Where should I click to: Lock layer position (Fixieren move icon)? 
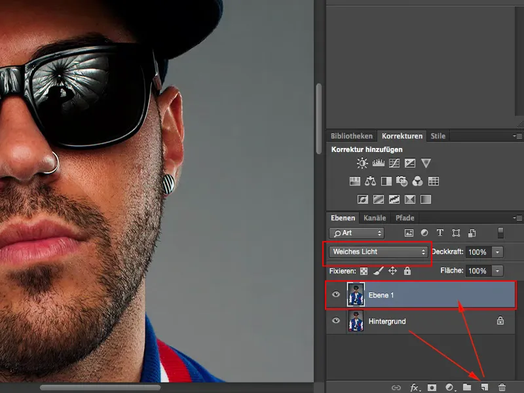[x=392, y=271]
